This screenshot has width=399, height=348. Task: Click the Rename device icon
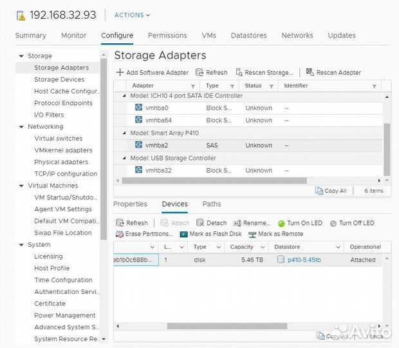click(237, 224)
